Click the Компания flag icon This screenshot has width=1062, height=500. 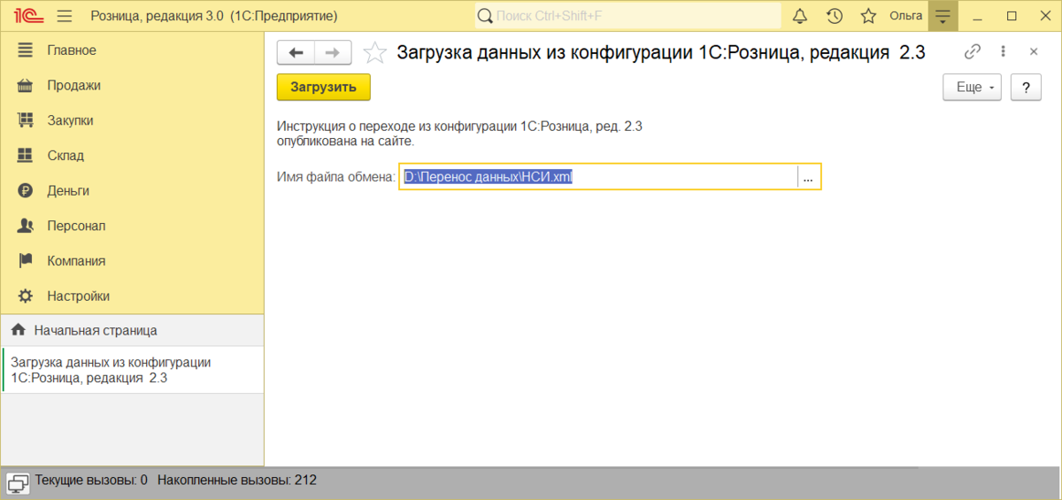(x=26, y=261)
